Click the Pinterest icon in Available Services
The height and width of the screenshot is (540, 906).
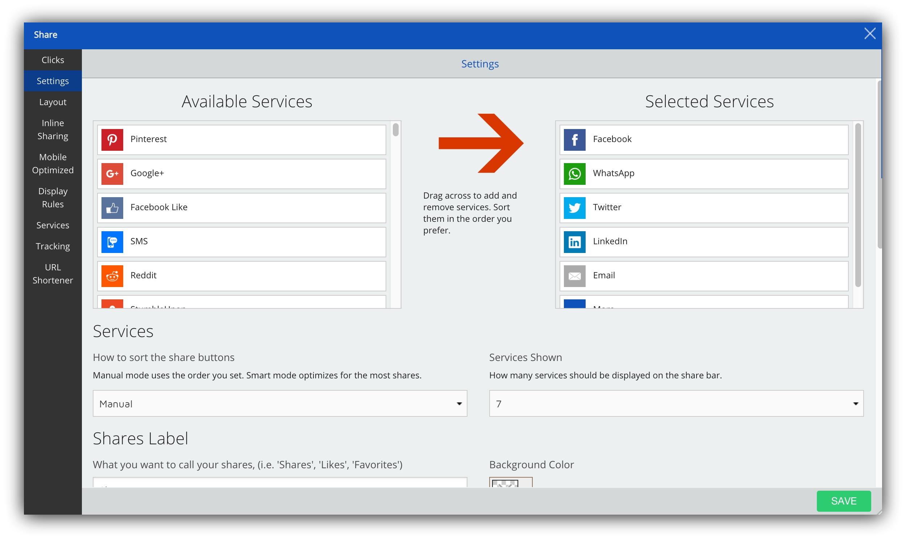(x=112, y=138)
